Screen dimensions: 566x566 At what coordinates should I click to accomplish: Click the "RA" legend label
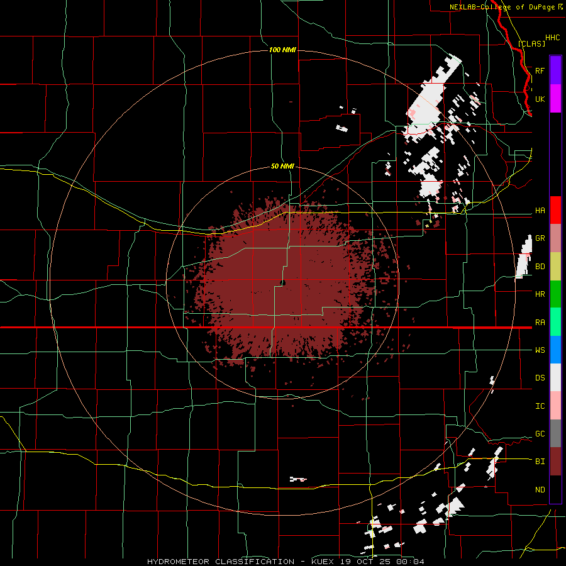[540, 323]
